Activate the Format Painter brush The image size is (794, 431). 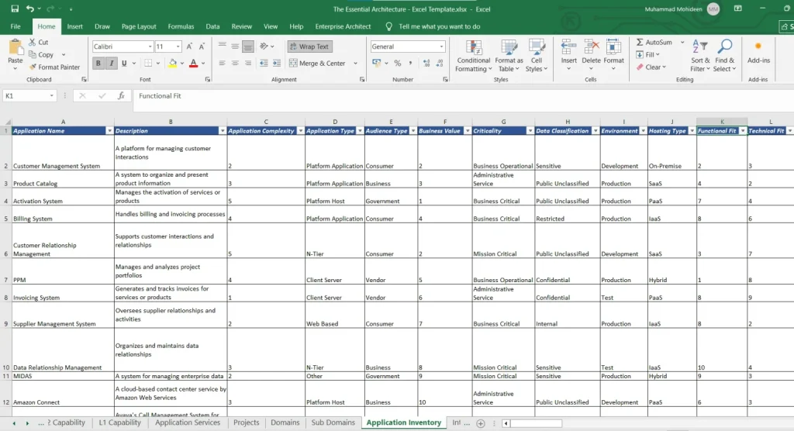pos(54,67)
